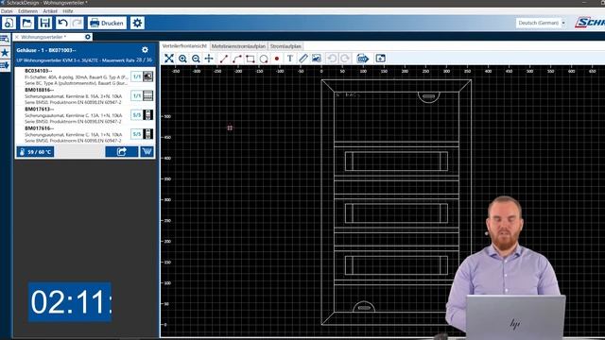Select the rectangle drawing tool
The height and width of the screenshot is (340, 605).
pos(250,59)
